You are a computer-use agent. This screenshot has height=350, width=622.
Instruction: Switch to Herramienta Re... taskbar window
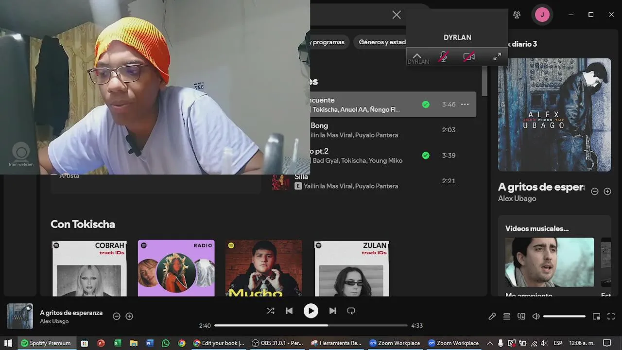[x=336, y=343]
